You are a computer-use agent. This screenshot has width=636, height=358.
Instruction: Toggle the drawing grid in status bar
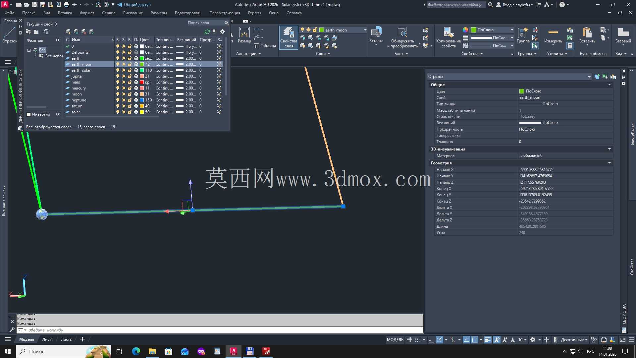click(x=409, y=340)
